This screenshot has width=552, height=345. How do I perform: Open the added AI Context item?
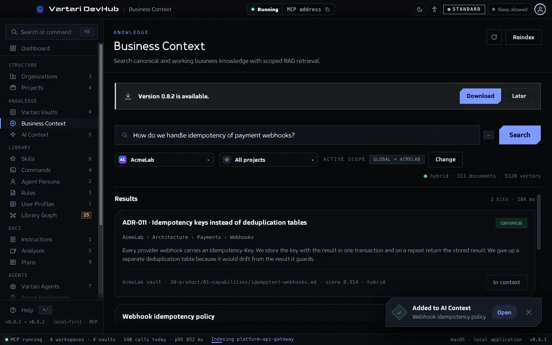tap(504, 313)
